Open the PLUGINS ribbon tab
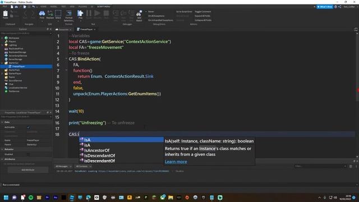The image size is (359, 202). pyautogui.click(x=83, y=7)
